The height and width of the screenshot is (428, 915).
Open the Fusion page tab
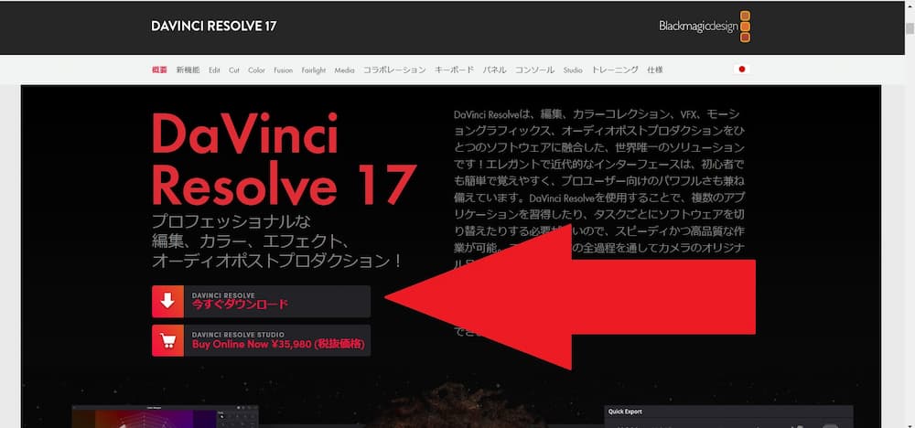pyautogui.click(x=283, y=70)
